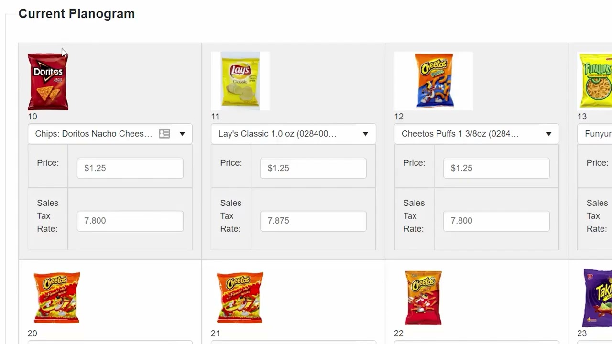Click the Flamin' Hot Cheetos image in slot 20
The height and width of the screenshot is (344, 612).
click(56, 297)
